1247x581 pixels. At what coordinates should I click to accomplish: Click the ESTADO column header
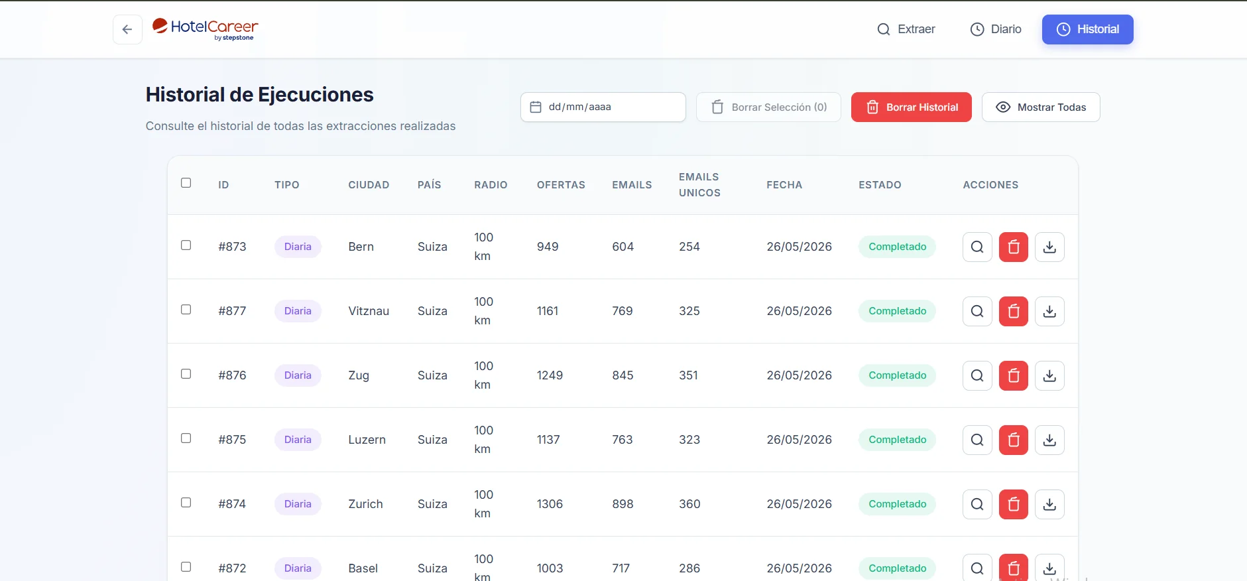880,185
